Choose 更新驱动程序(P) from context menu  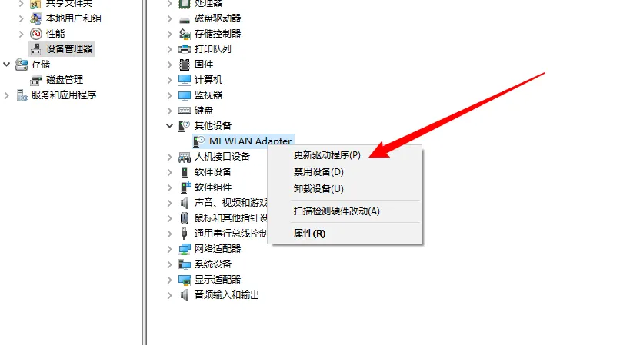327,155
